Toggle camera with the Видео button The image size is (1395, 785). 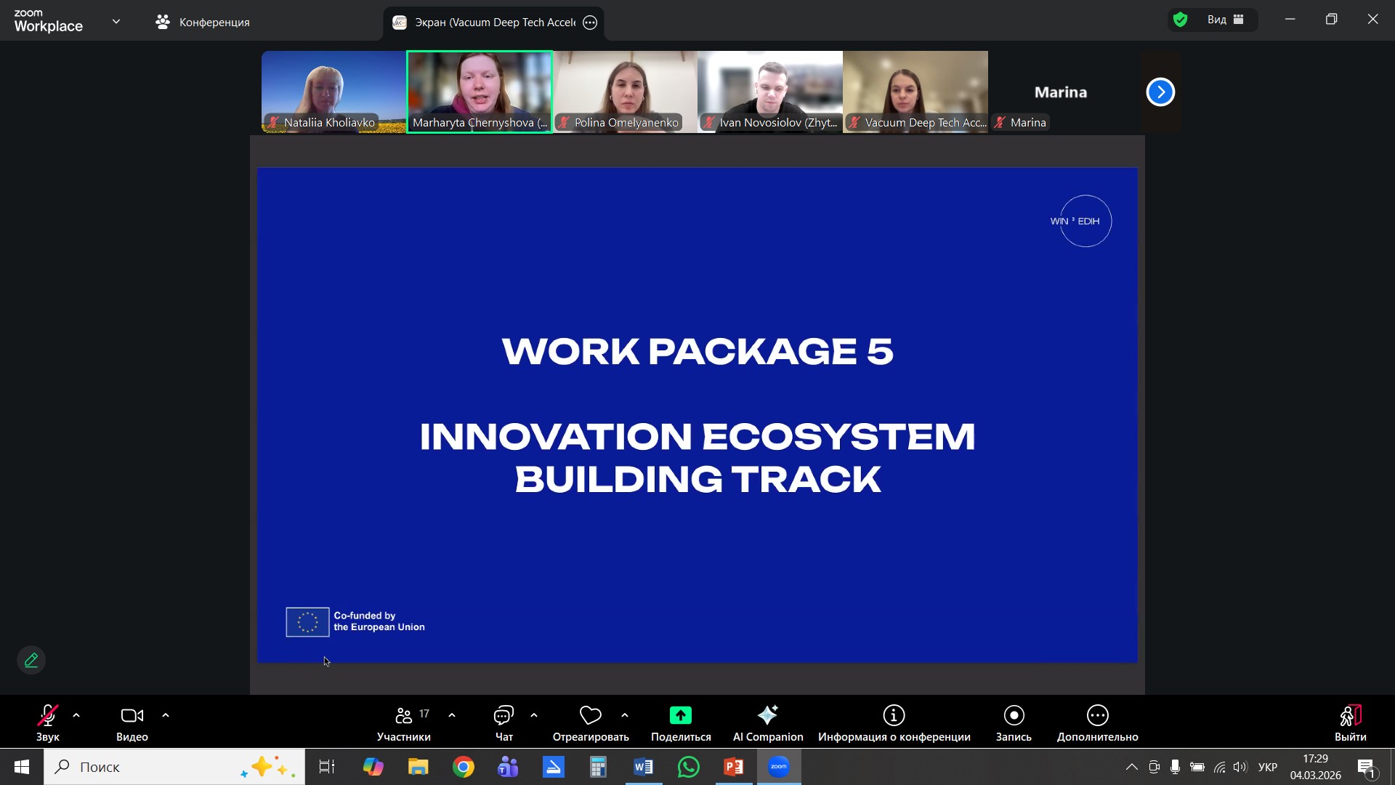tap(132, 716)
